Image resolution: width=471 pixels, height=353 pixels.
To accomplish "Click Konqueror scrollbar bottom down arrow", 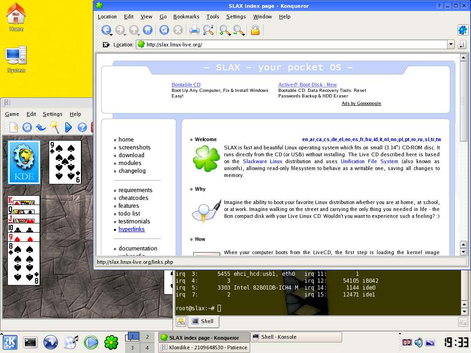I will pos(463,252).
